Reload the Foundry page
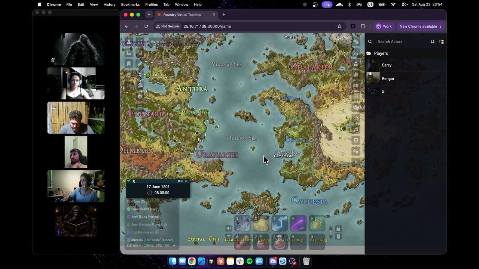The width and height of the screenshot is (479, 269). 146,27
